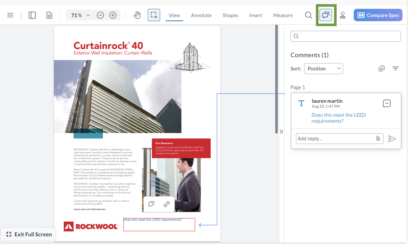Screen dimensions: 411x249
Task: Select the Pan hand tool
Action: tap(137, 15)
